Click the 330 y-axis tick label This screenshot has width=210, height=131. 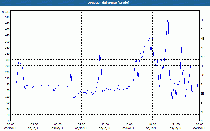click(x=7, y=54)
